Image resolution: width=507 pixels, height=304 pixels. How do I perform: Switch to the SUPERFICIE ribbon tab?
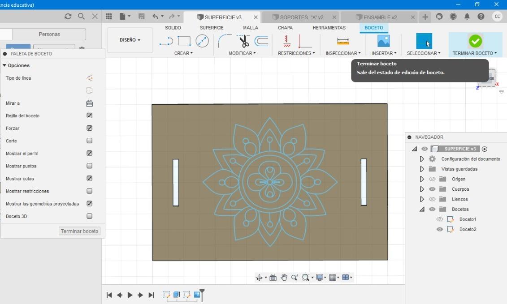[212, 28]
